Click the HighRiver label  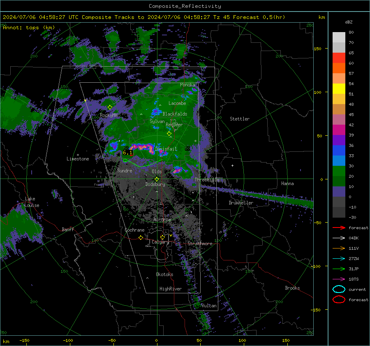pos(171,289)
